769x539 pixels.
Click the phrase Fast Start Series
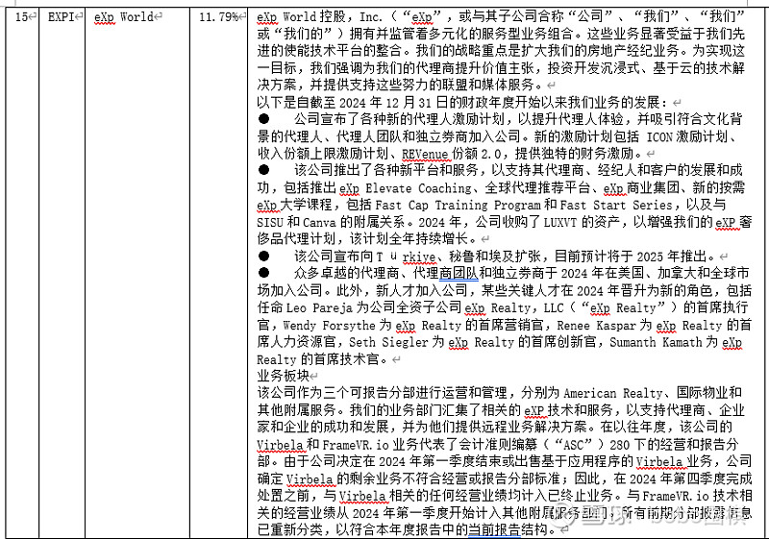(x=616, y=205)
